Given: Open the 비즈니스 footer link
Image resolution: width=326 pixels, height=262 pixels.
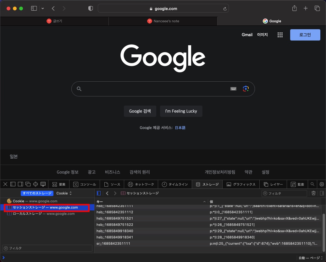Looking at the screenshot, I should (113, 172).
